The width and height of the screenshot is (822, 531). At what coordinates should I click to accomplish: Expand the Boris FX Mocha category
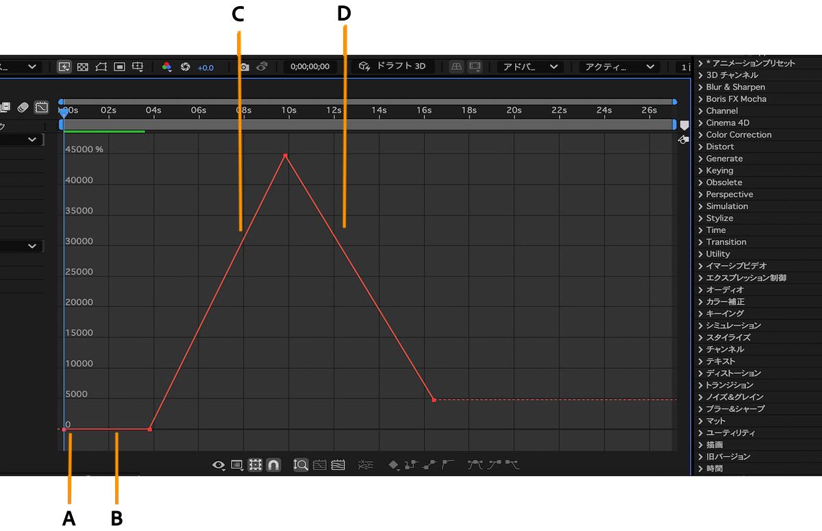coord(701,99)
